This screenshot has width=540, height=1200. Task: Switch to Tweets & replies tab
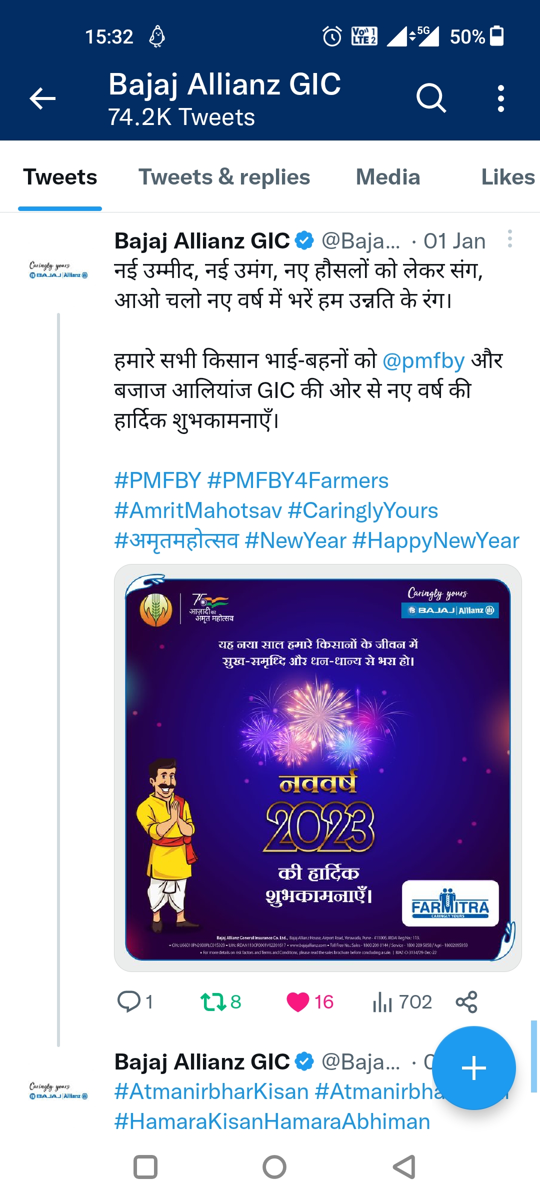click(x=224, y=177)
